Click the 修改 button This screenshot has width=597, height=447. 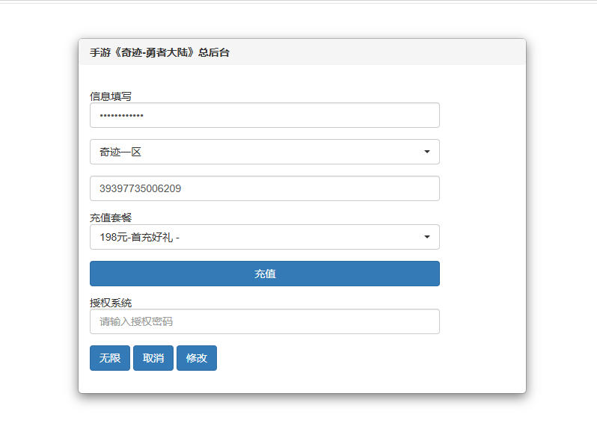tap(197, 358)
